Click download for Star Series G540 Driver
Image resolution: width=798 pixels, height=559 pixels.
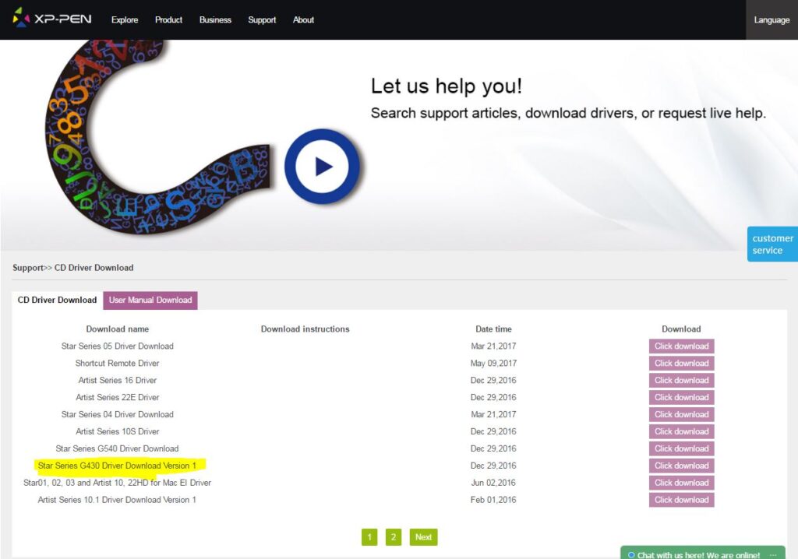(x=681, y=448)
